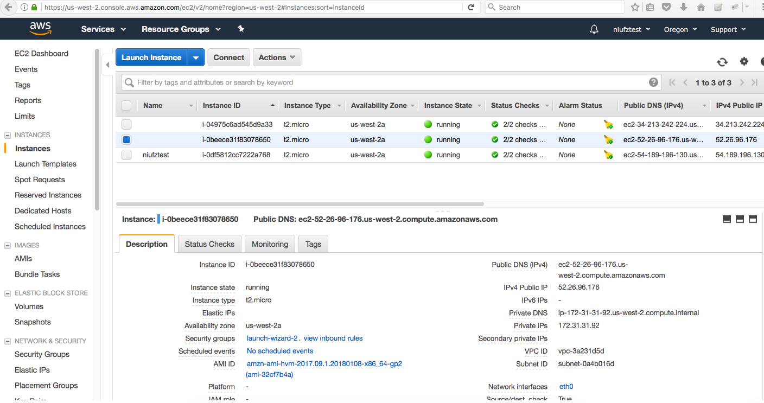Click sidebar vertical scrollbar
This screenshot has width=764, height=403.
point(97,130)
